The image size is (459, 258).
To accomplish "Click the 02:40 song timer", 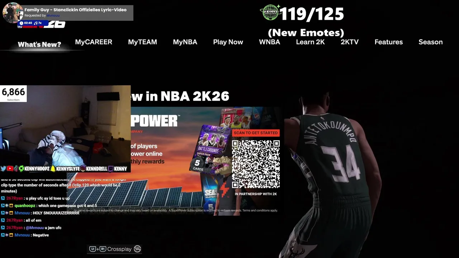I will pos(28,23).
